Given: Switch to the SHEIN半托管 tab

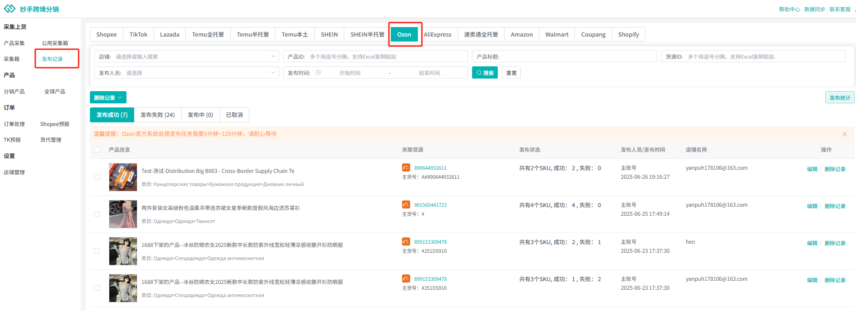Looking at the screenshot, I should pyautogui.click(x=367, y=34).
